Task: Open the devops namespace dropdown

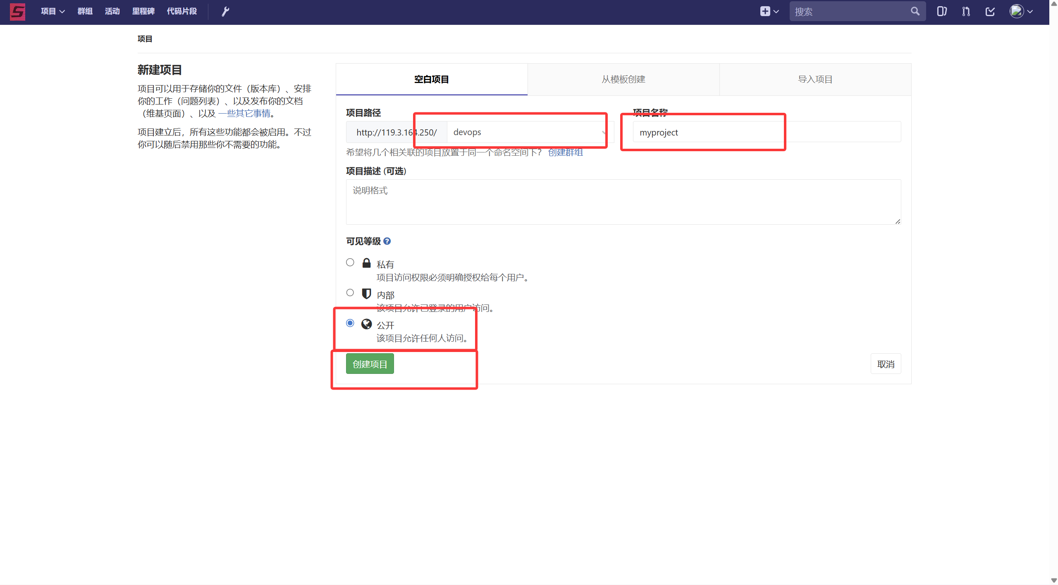Action: [x=530, y=132]
